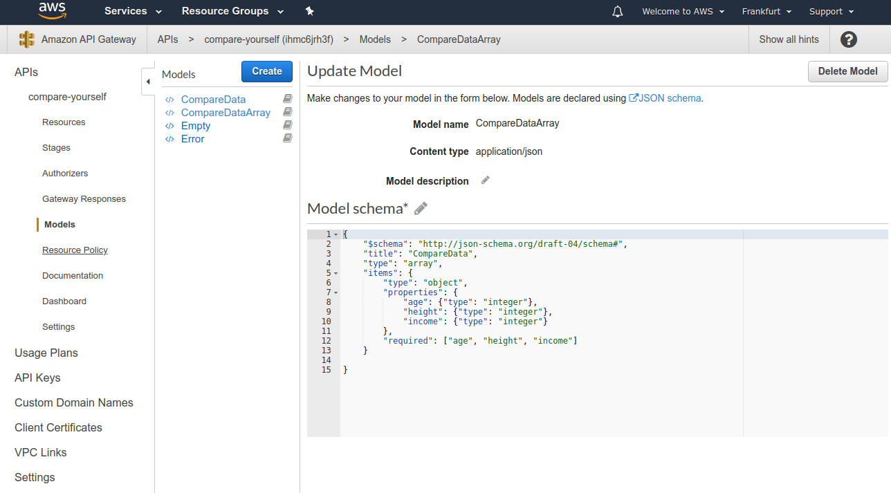The height and width of the screenshot is (493, 891).
Task: Open Welcome to AWS account menu
Action: point(683,12)
